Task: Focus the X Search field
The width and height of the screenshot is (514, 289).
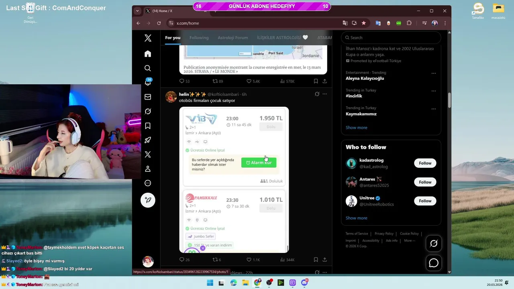Action: tap(391, 38)
